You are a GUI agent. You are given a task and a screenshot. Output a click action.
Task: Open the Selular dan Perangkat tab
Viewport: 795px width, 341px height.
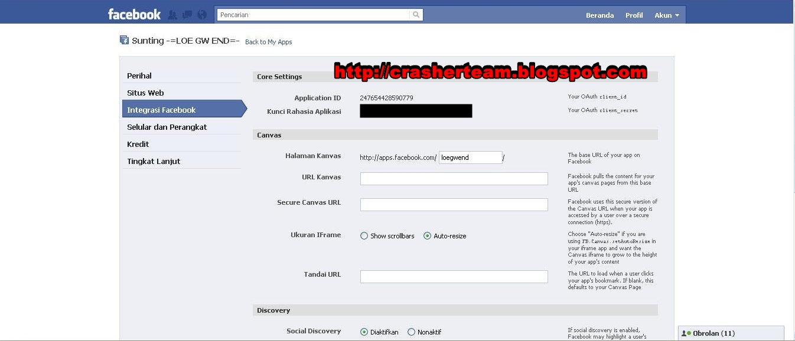pos(181,127)
